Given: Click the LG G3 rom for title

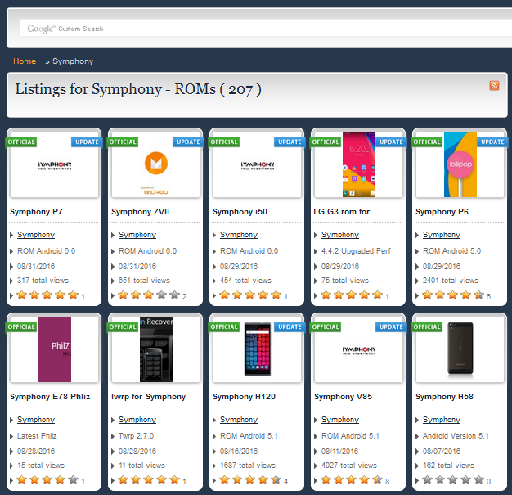Looking at the screenshot, I should pos(342,212).
